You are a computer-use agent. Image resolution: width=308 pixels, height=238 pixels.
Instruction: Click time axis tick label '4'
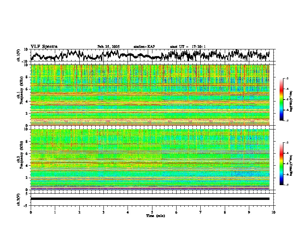pyautogui.click(x=128, y=212)
